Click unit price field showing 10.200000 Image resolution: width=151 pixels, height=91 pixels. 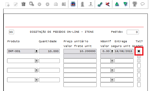80,51
